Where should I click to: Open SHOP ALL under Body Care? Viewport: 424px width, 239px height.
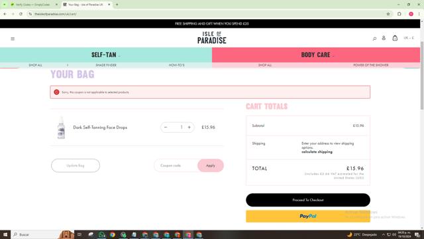265,65
